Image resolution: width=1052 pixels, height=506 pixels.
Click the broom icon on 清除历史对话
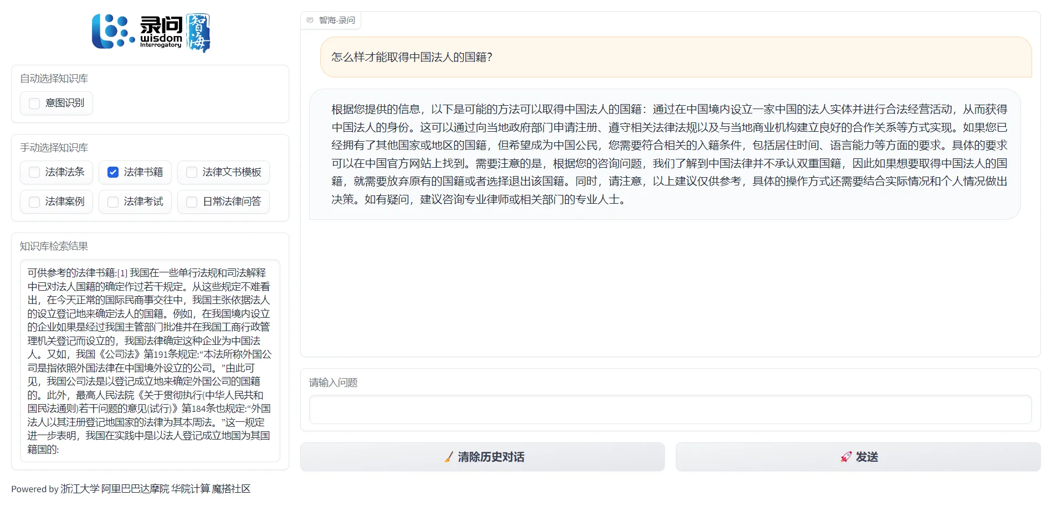tap(449, 457)
